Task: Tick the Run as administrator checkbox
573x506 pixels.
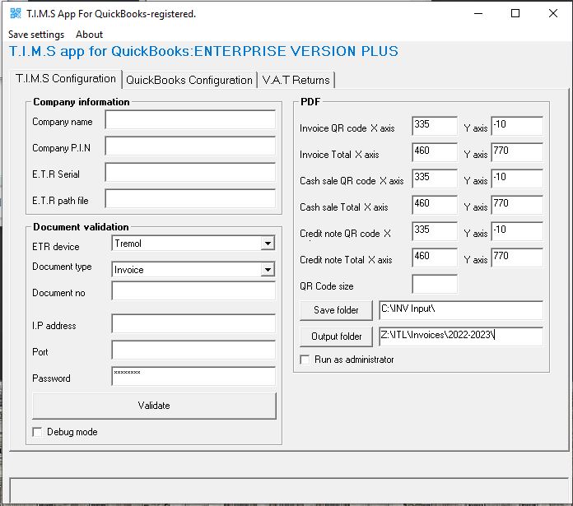Action: pos(305,360)
